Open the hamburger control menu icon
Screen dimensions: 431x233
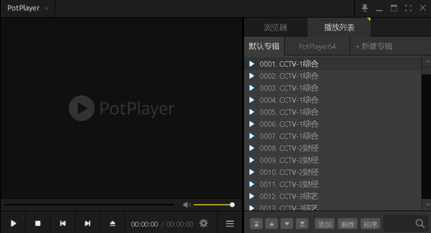[x=230, y=223]
